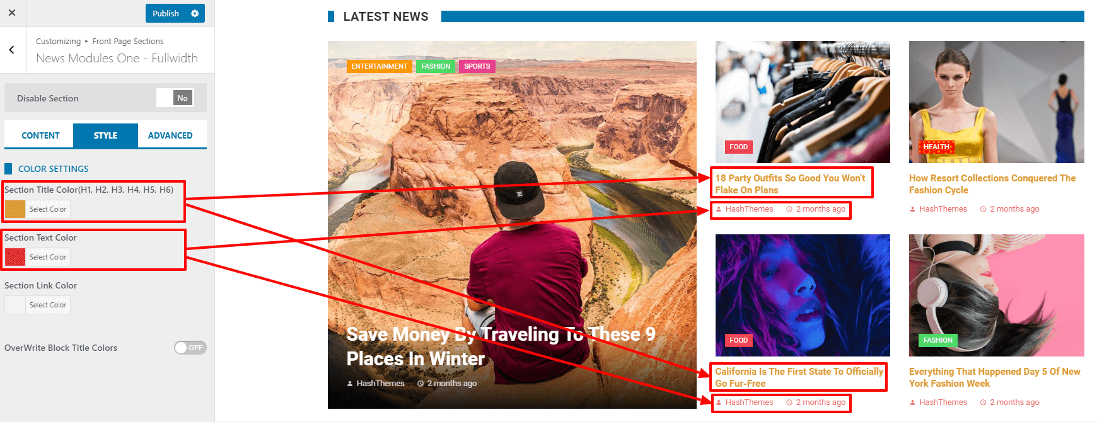Click the green FASHION badge on headphones image
Image resolution: width=1097 pixels, height=422 pixels.
click(x=937, y=340)
